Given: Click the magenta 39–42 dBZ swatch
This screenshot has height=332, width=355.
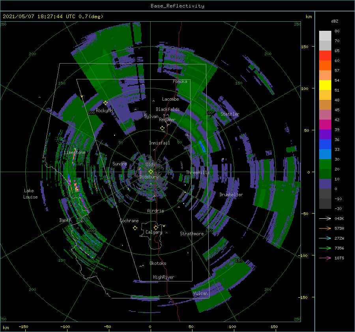Looking at the screenshot, I should click(325, 124).
